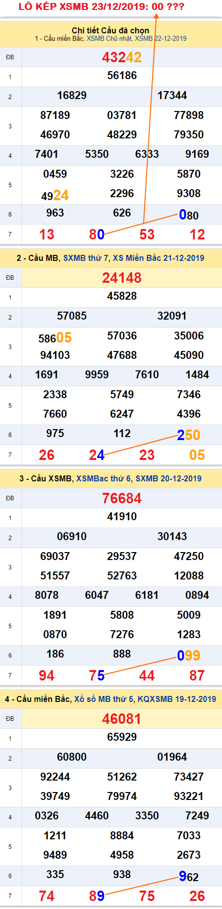Open the XSMB 22-12-2019 link
The height and width of the screenshot is (909, 222).
pyautogui.click(x=160, y=38)
